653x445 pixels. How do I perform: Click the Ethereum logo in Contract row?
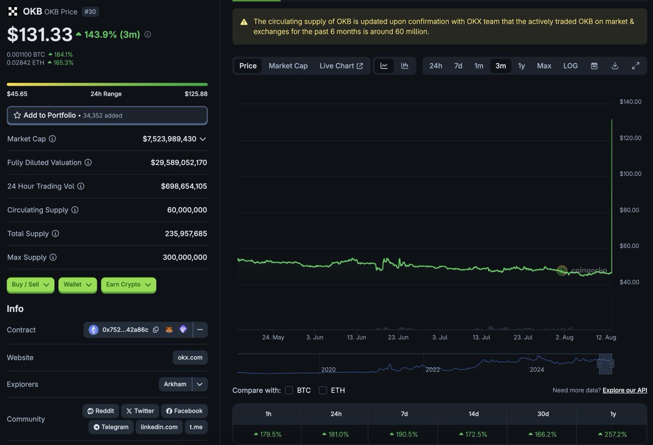click(94, 330)
